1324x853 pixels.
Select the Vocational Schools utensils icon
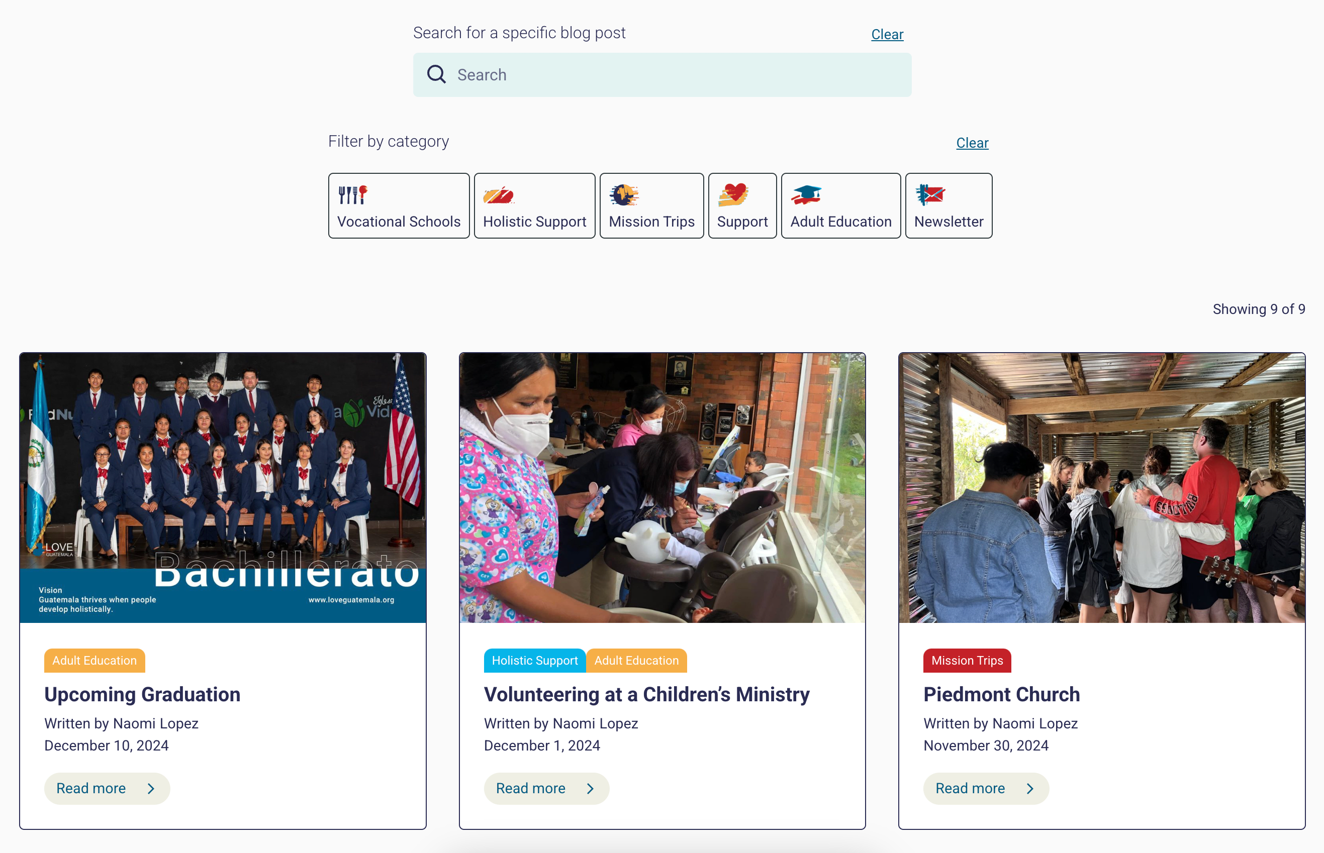(353, 194)
